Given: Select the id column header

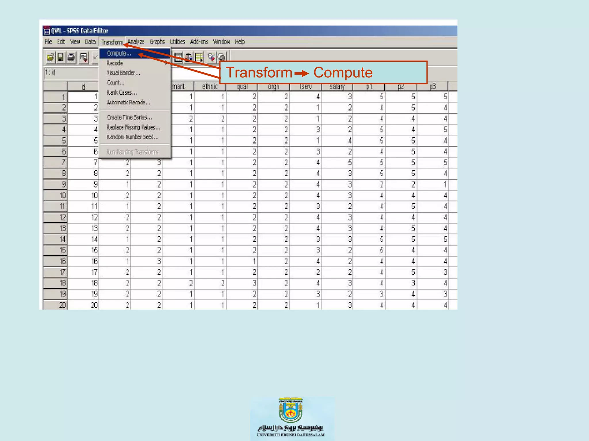Looking at the screenshot, I should (83, 86).
